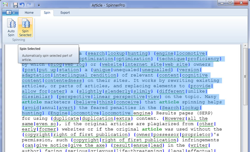The height and width of the screenshot is (152, 250).
Task: Click the Save icon in quick access toolbar
Action: pyautogui.click(x=15, y=5)
